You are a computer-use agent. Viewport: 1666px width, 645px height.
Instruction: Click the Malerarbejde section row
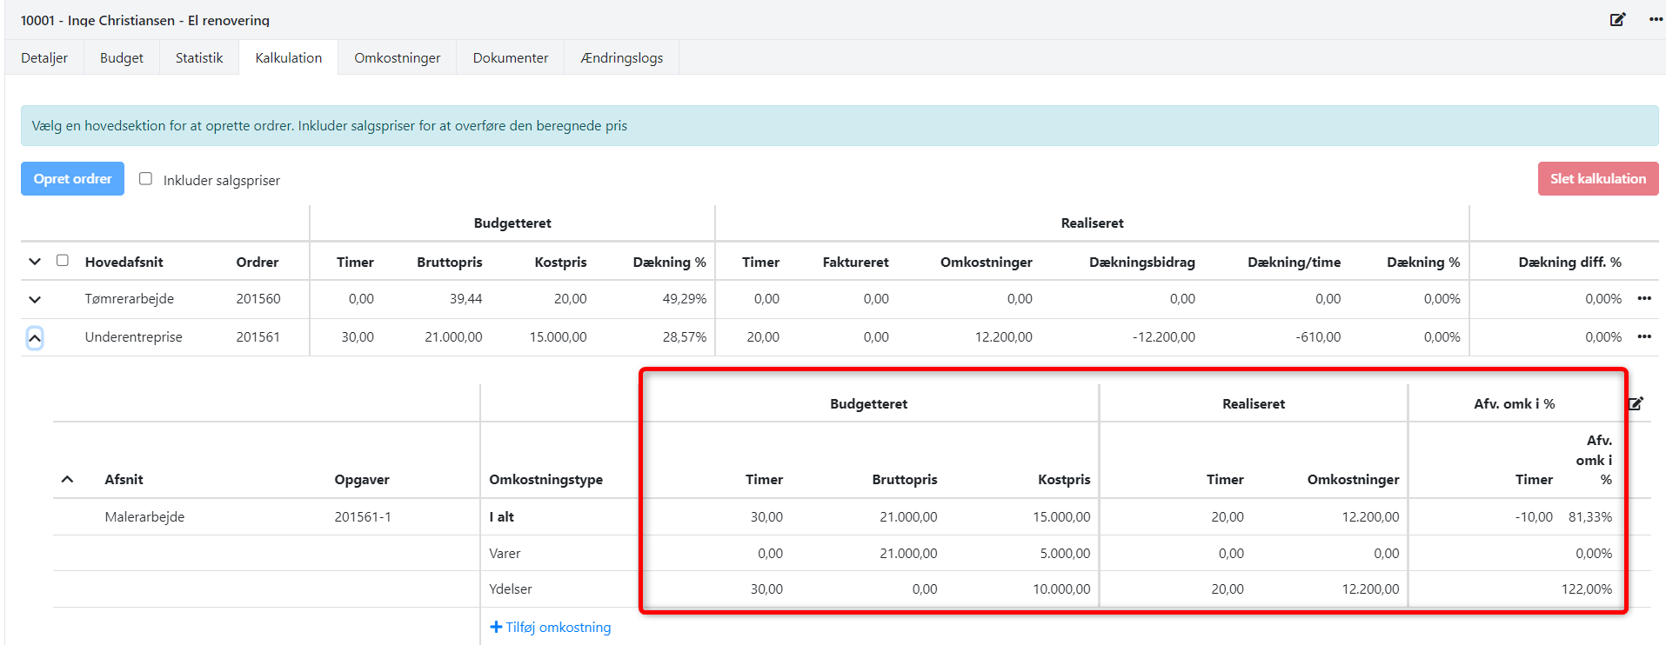(x=144, y=516)
